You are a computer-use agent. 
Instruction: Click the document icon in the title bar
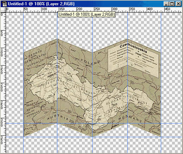[4, 4]
